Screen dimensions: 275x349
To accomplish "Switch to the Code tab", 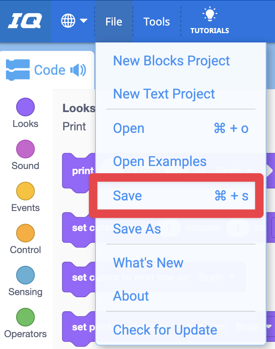I will [49, 70].
